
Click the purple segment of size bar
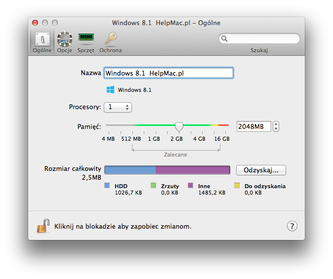click(x=193, y=170)
